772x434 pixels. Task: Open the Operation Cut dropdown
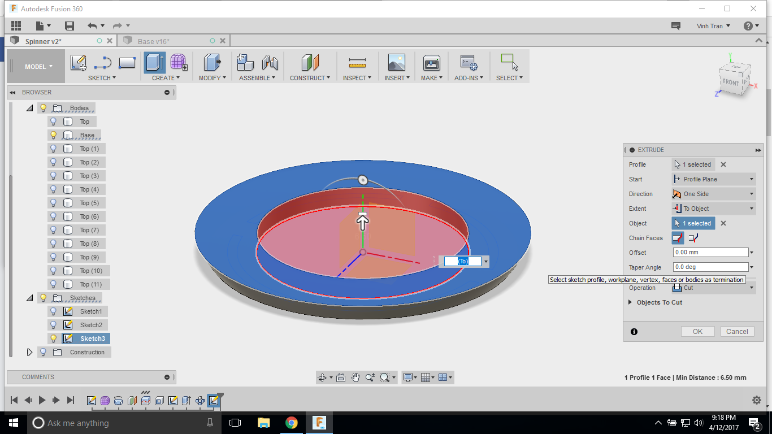714,288
